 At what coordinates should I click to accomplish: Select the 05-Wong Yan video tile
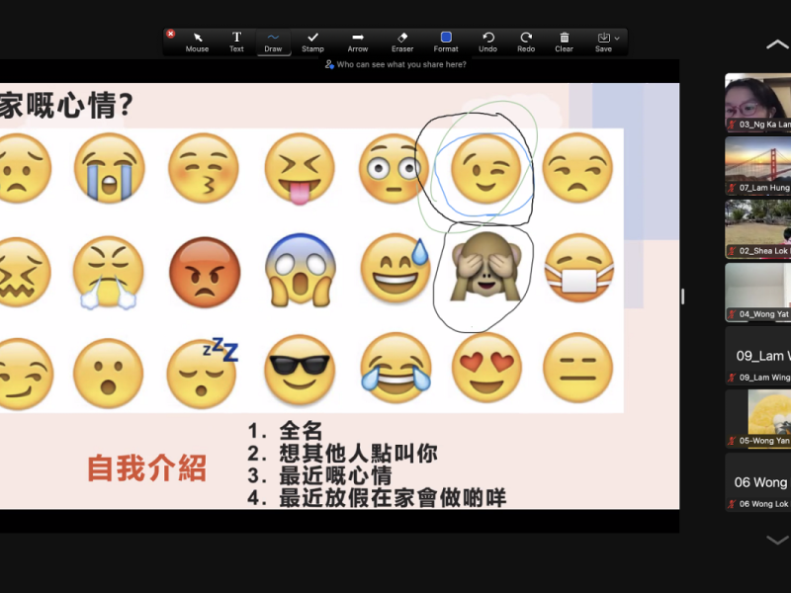pyautogui.click(x=757, y=418)
